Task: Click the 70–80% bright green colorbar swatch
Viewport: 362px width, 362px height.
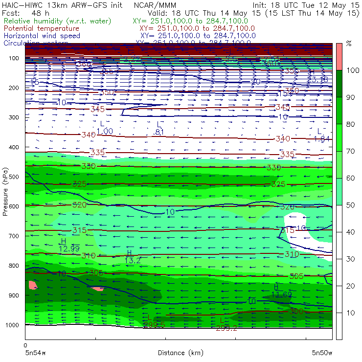Action: pyautogui.click(x=339, y=137)
